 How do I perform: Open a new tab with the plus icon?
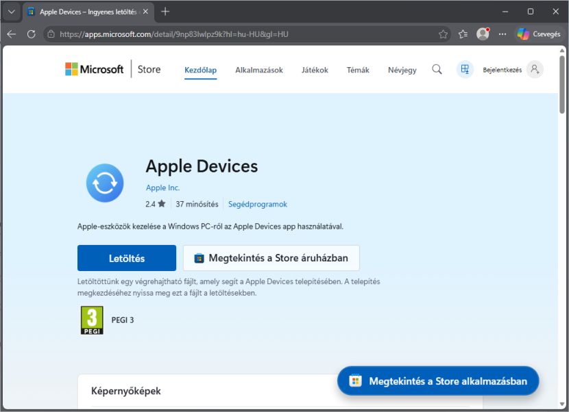pos(165,12)
